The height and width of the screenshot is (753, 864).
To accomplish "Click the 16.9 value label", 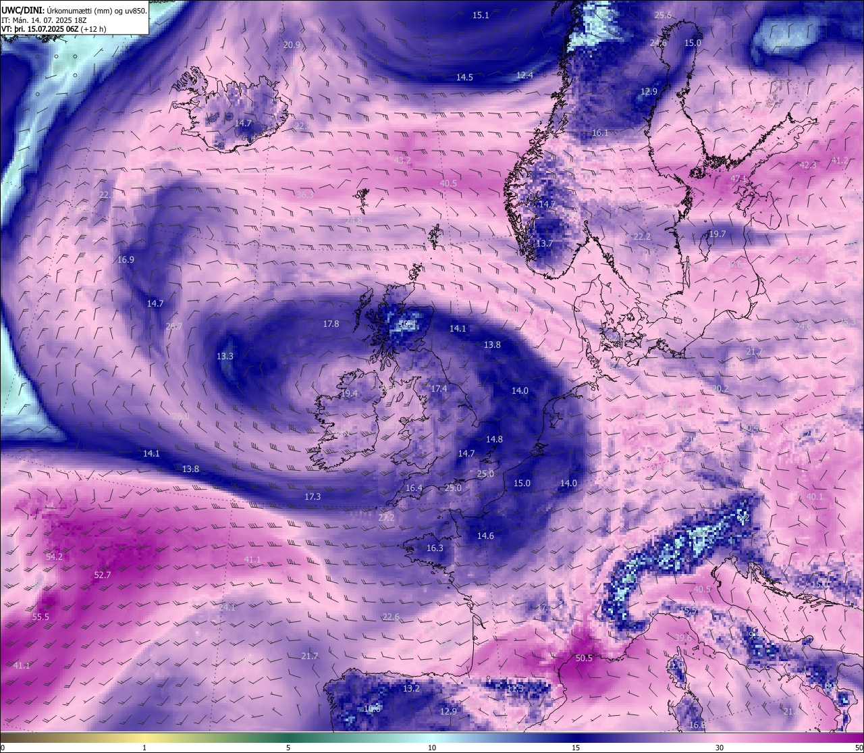I will 126,259.
